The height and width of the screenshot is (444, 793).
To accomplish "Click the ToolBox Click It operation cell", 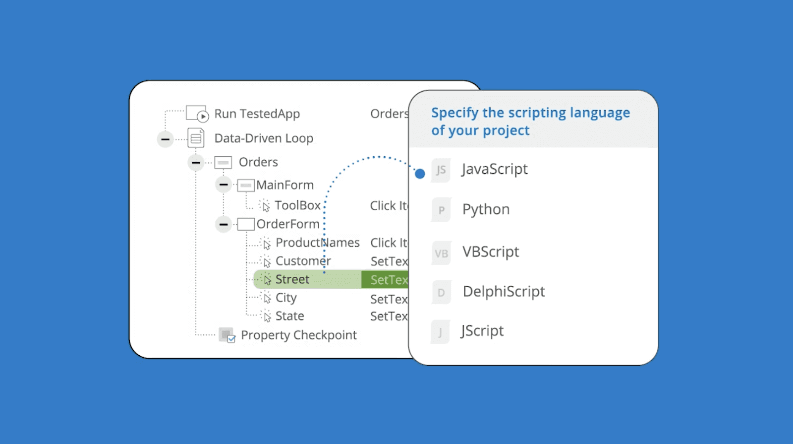I will [389, 206].
